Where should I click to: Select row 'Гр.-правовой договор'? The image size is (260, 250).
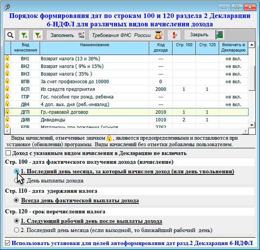coord(126,112)
